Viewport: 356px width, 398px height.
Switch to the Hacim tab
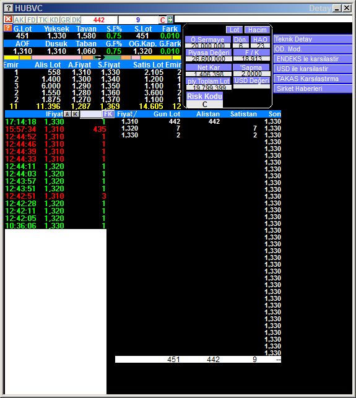pyautogui.click(x=257, y=30)
